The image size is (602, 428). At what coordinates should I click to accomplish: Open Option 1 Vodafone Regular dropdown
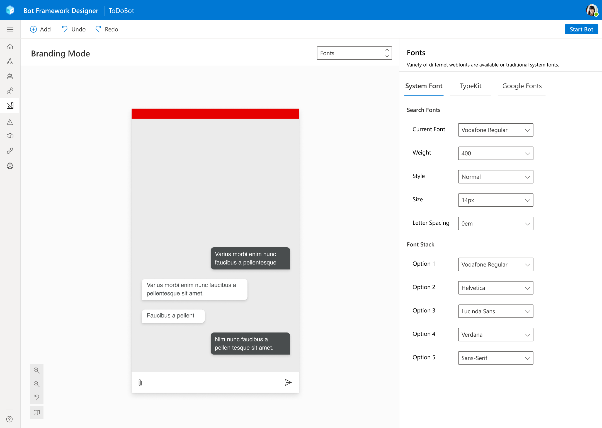click(x=496, y=265)
